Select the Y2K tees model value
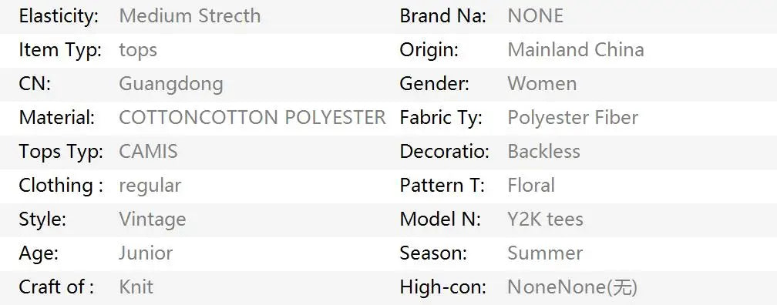The width and height of the screenshot is (777, 305). tap(545, 219)
